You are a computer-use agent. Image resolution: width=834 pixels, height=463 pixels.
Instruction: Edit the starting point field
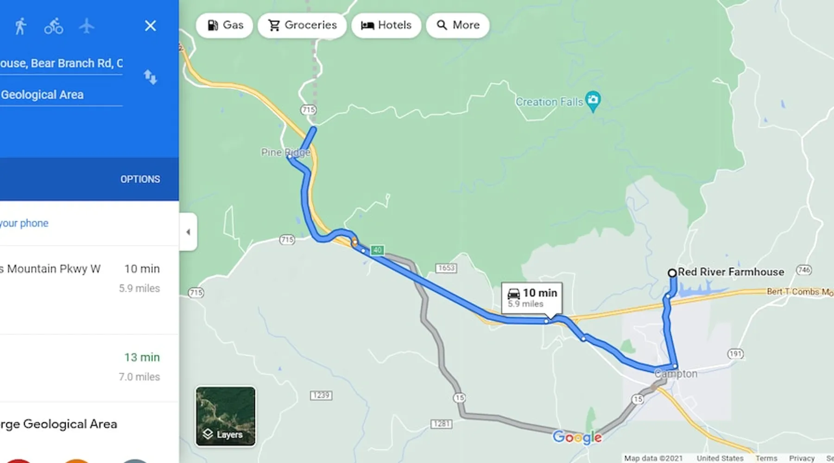click(61, 63)
